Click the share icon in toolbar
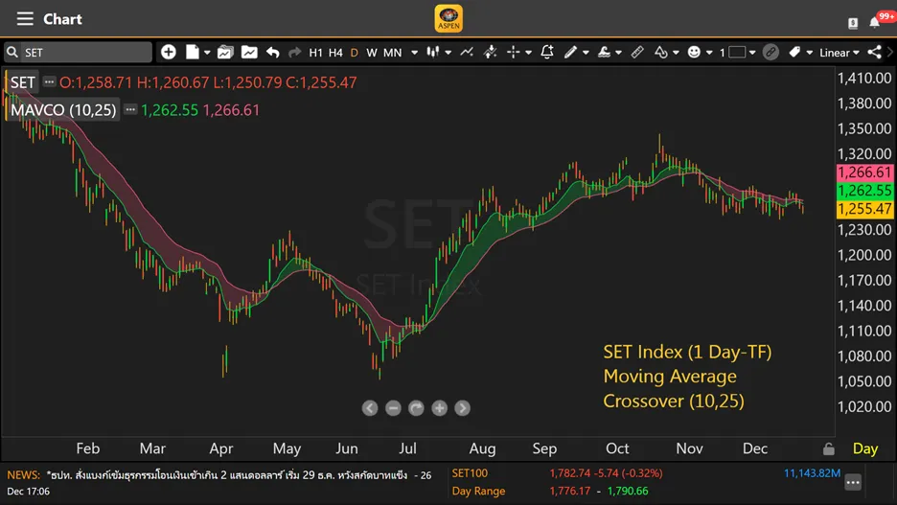The image size is (897, 505). (x=874, y=52)
